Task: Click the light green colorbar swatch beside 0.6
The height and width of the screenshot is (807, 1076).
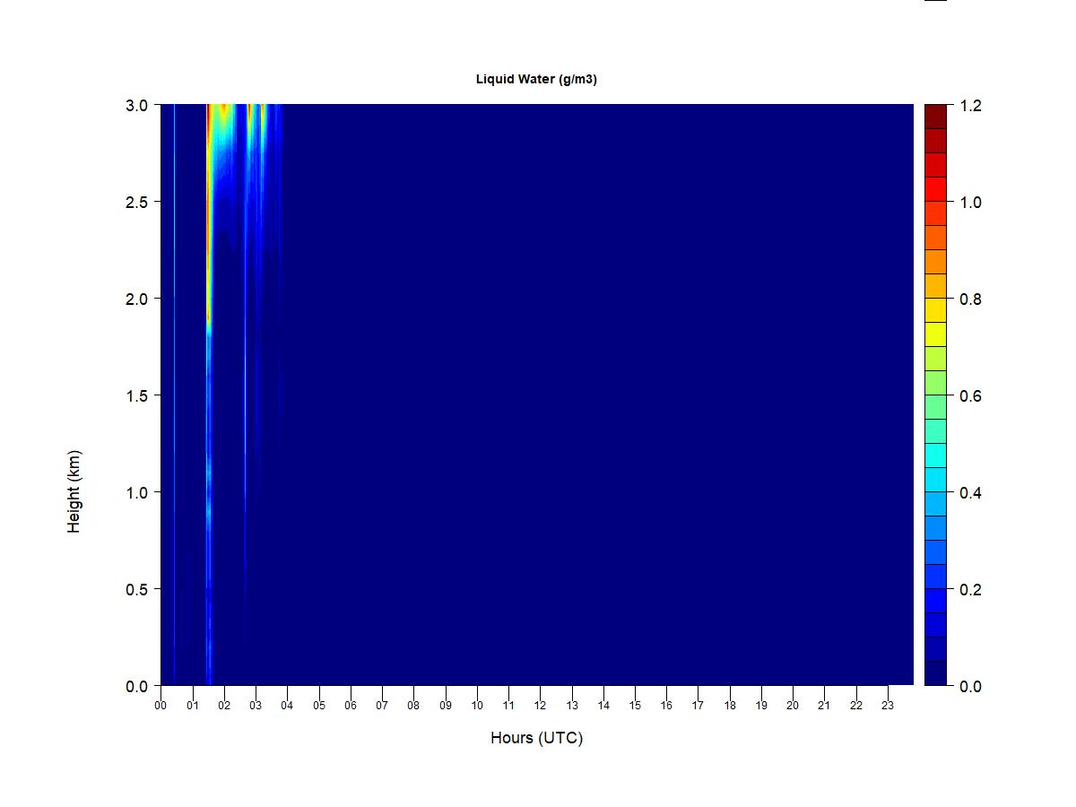Action: click(936, 383)
